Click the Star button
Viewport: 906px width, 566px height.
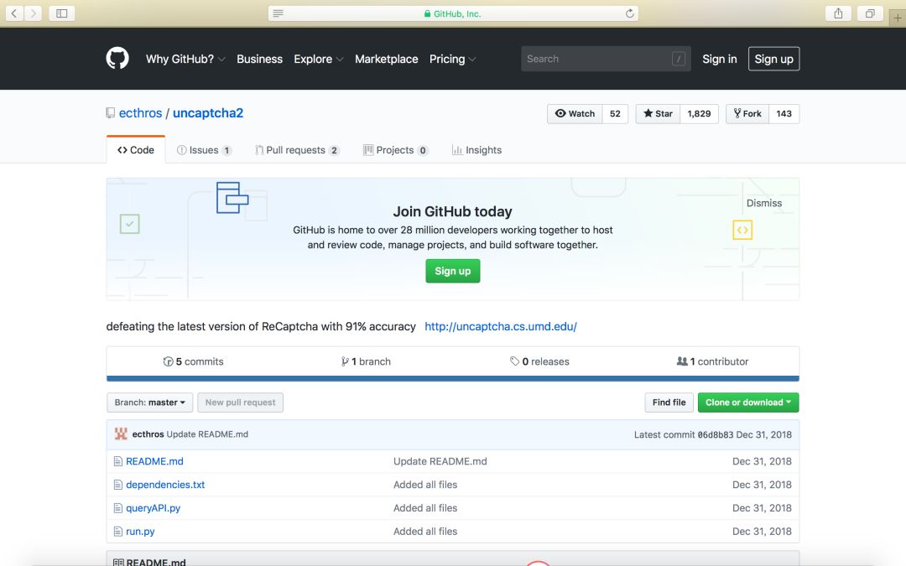click(x=659, y=113)
